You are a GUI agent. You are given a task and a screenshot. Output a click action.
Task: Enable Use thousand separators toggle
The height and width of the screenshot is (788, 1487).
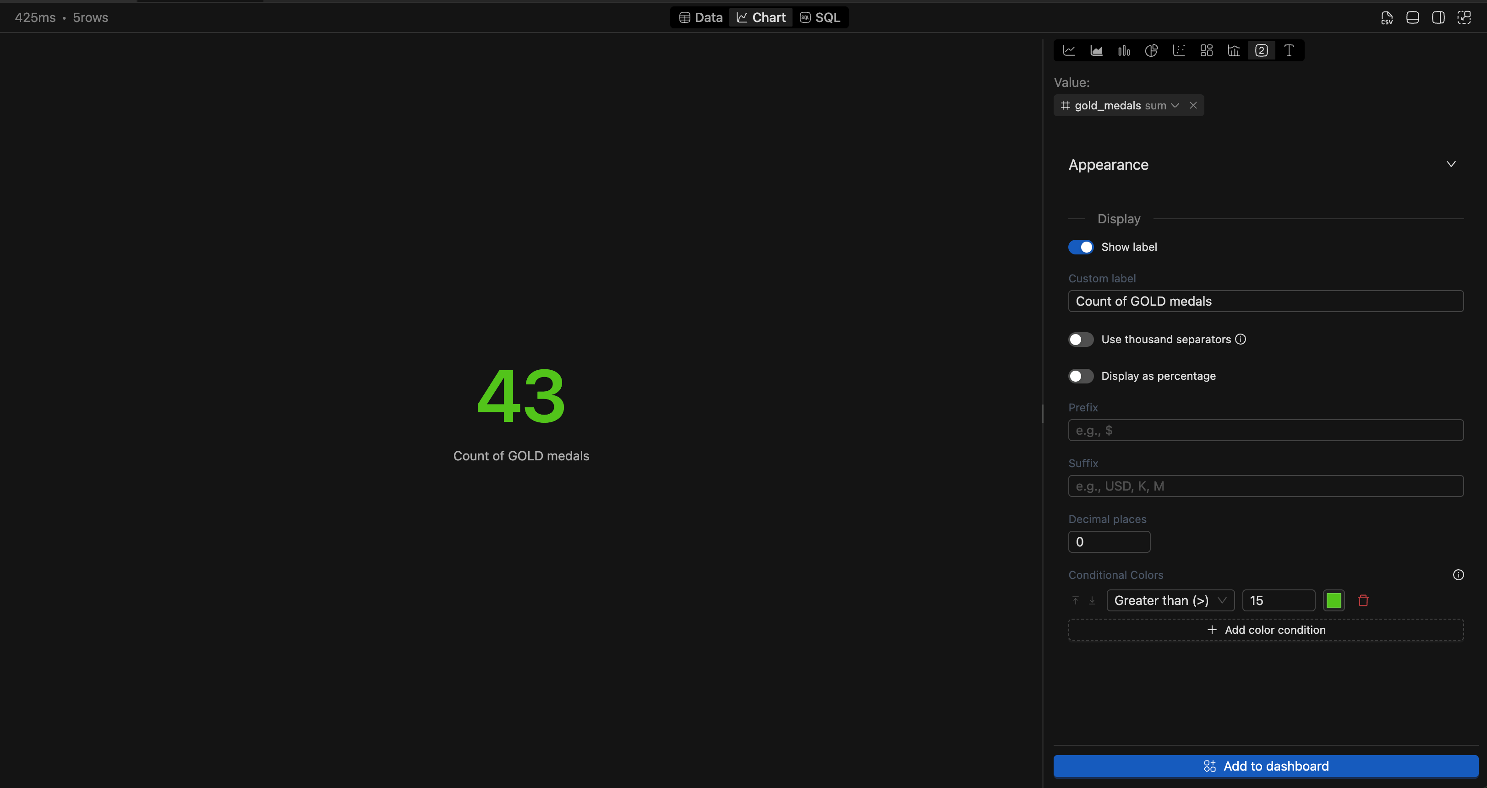point(1081,340)
